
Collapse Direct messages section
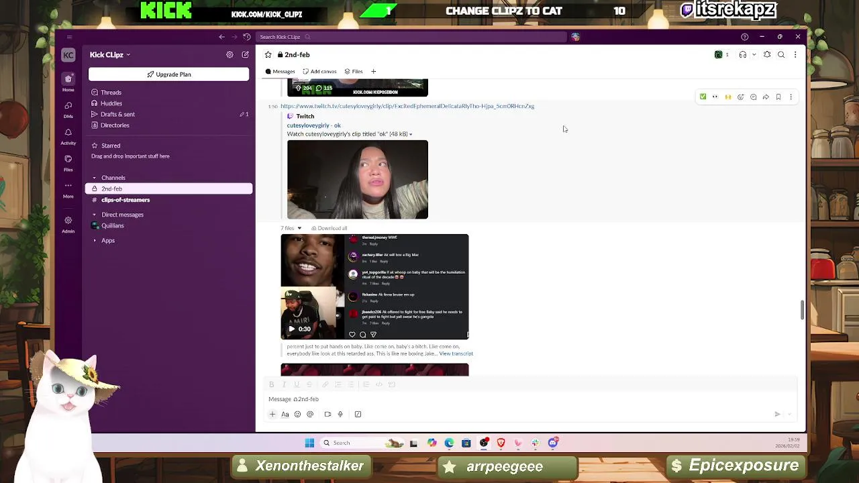pyautogui.click(x=94, y=215)
